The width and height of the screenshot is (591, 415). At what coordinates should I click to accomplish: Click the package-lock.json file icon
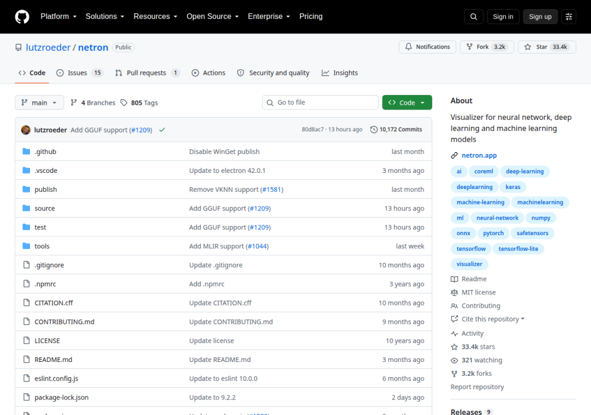(x=26, y=397)
